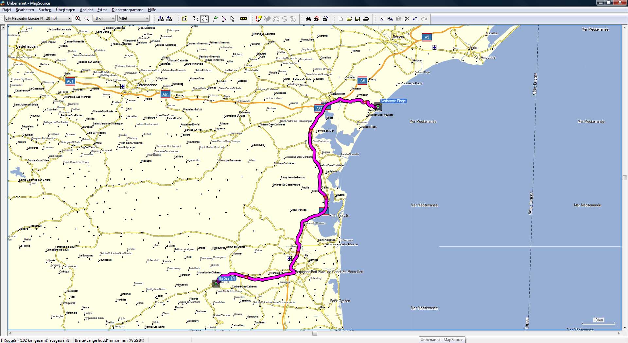Click the Zoom In magnifier icon
The width and height of the screenshot is (628, 343).
tap(78, 19)
